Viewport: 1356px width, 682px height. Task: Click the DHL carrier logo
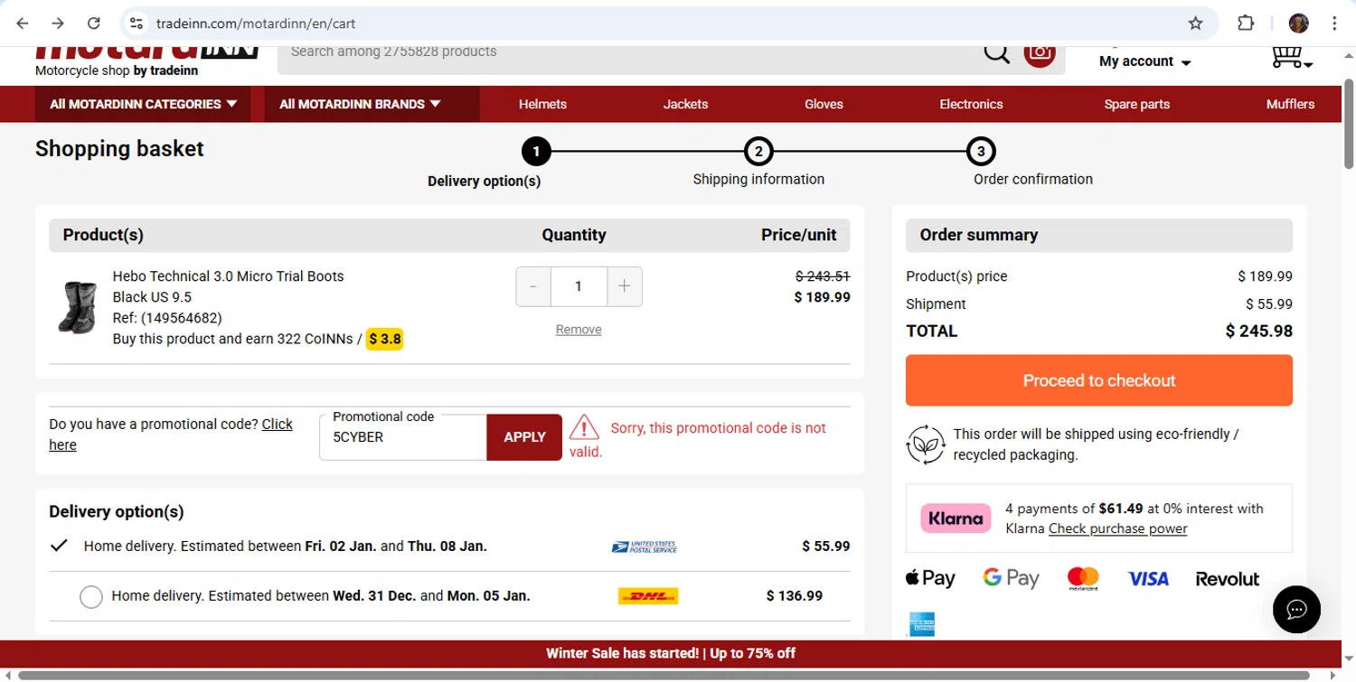click(648, 596)
